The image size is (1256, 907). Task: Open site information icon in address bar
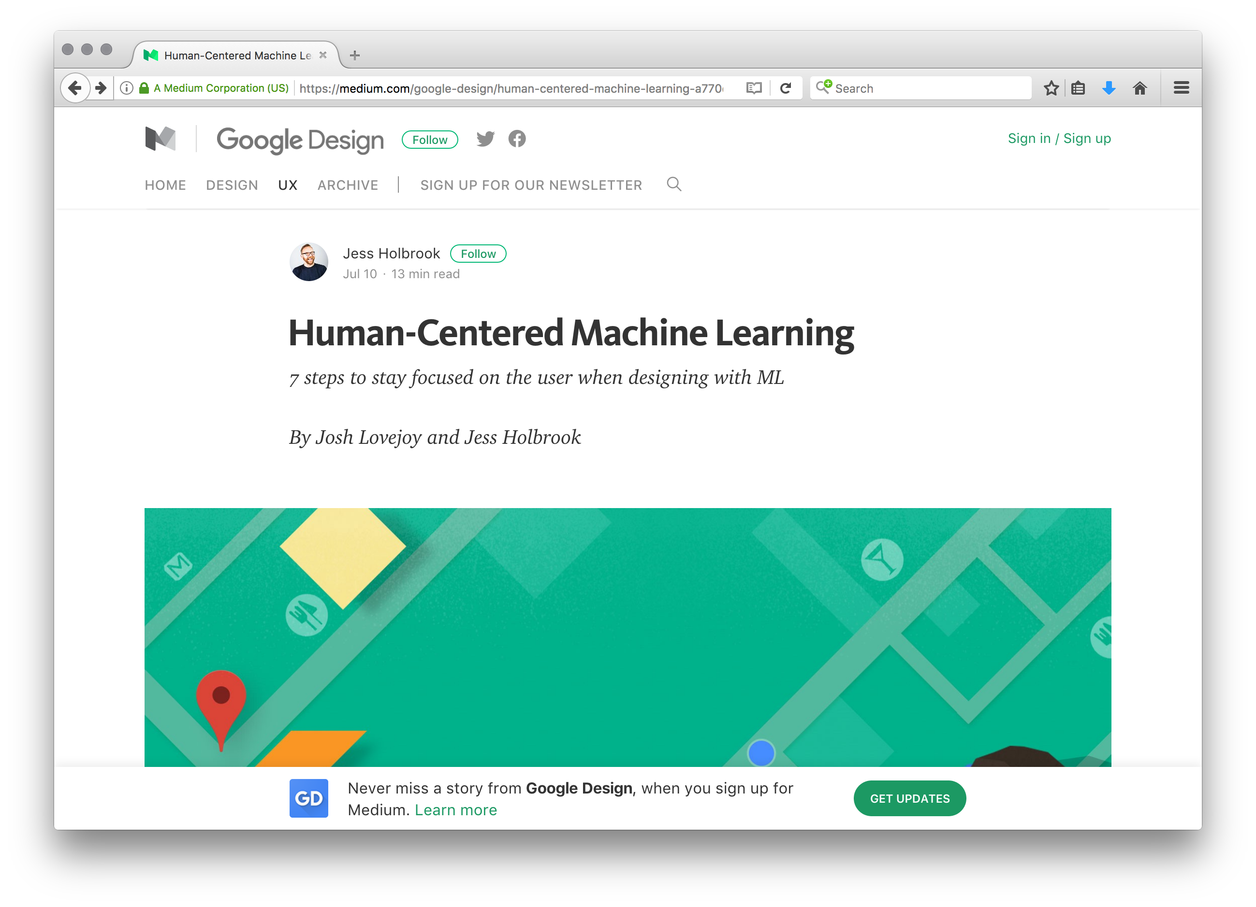[126, 88]
